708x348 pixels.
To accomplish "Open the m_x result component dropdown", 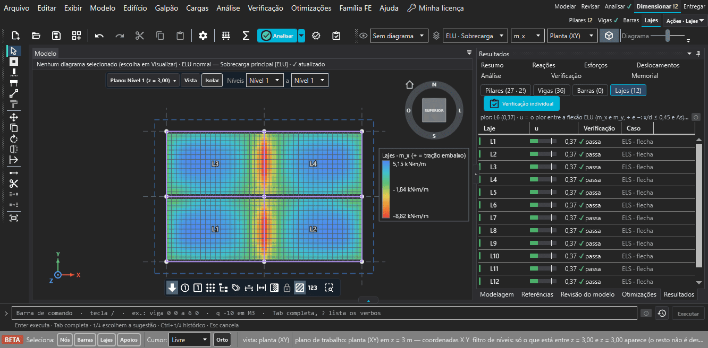I will coord(528,36).
